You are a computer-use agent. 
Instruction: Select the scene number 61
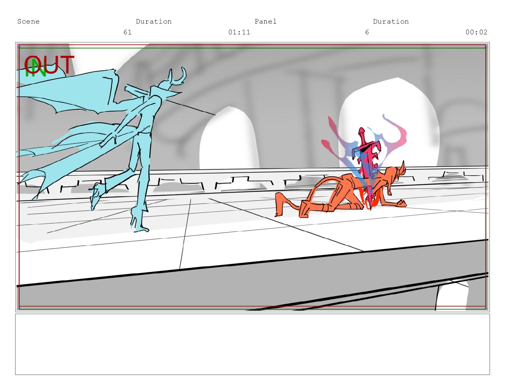128,32
